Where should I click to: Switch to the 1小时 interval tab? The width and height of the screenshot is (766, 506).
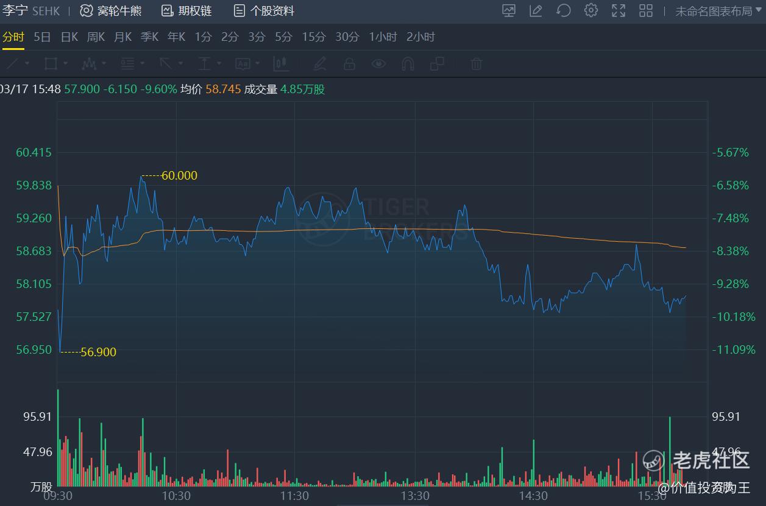[383, 37]
